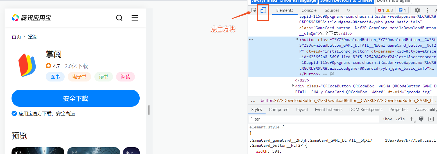Image resolution: width=437 pixels, height=154 pixels.
Task: Open the hamburger menu on the page
Action: 135,18
